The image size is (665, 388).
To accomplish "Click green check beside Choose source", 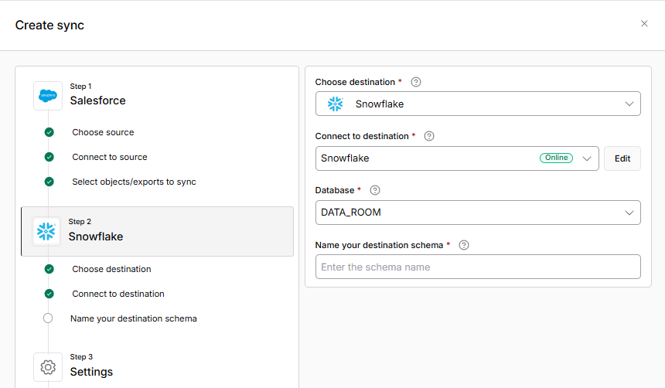I will point(49,132).
